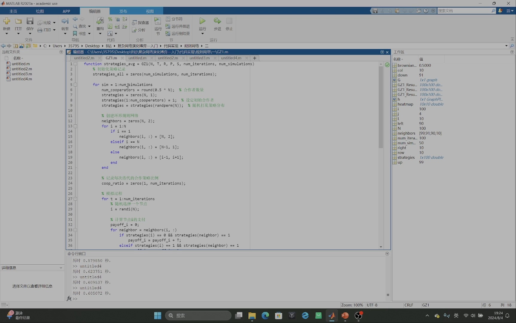Open the Find (查找) tool
The image size is (516, 323).
click(x=80, y=26)
